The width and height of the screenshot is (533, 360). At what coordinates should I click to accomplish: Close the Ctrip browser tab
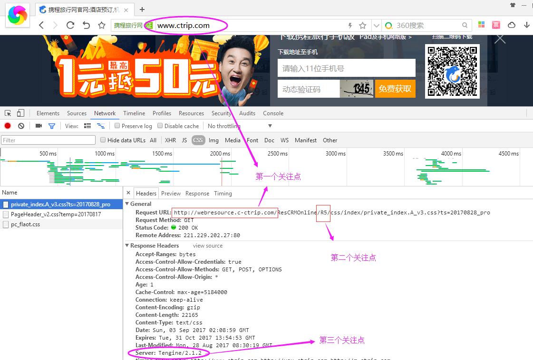(126, 10)
